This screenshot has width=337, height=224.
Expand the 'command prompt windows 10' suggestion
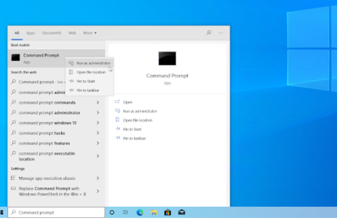[x=97, y=123]
